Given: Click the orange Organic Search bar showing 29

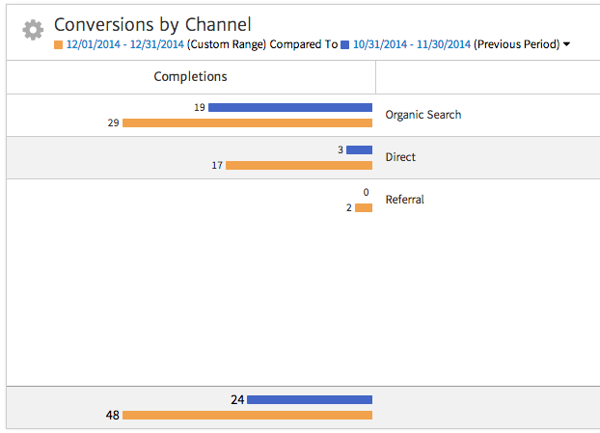Looking at the screenshot, I should pyautogui.click(x=247, y=123).
